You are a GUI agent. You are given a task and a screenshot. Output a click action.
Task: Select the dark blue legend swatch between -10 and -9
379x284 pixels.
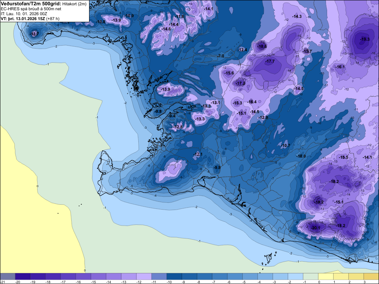(174, 276)
